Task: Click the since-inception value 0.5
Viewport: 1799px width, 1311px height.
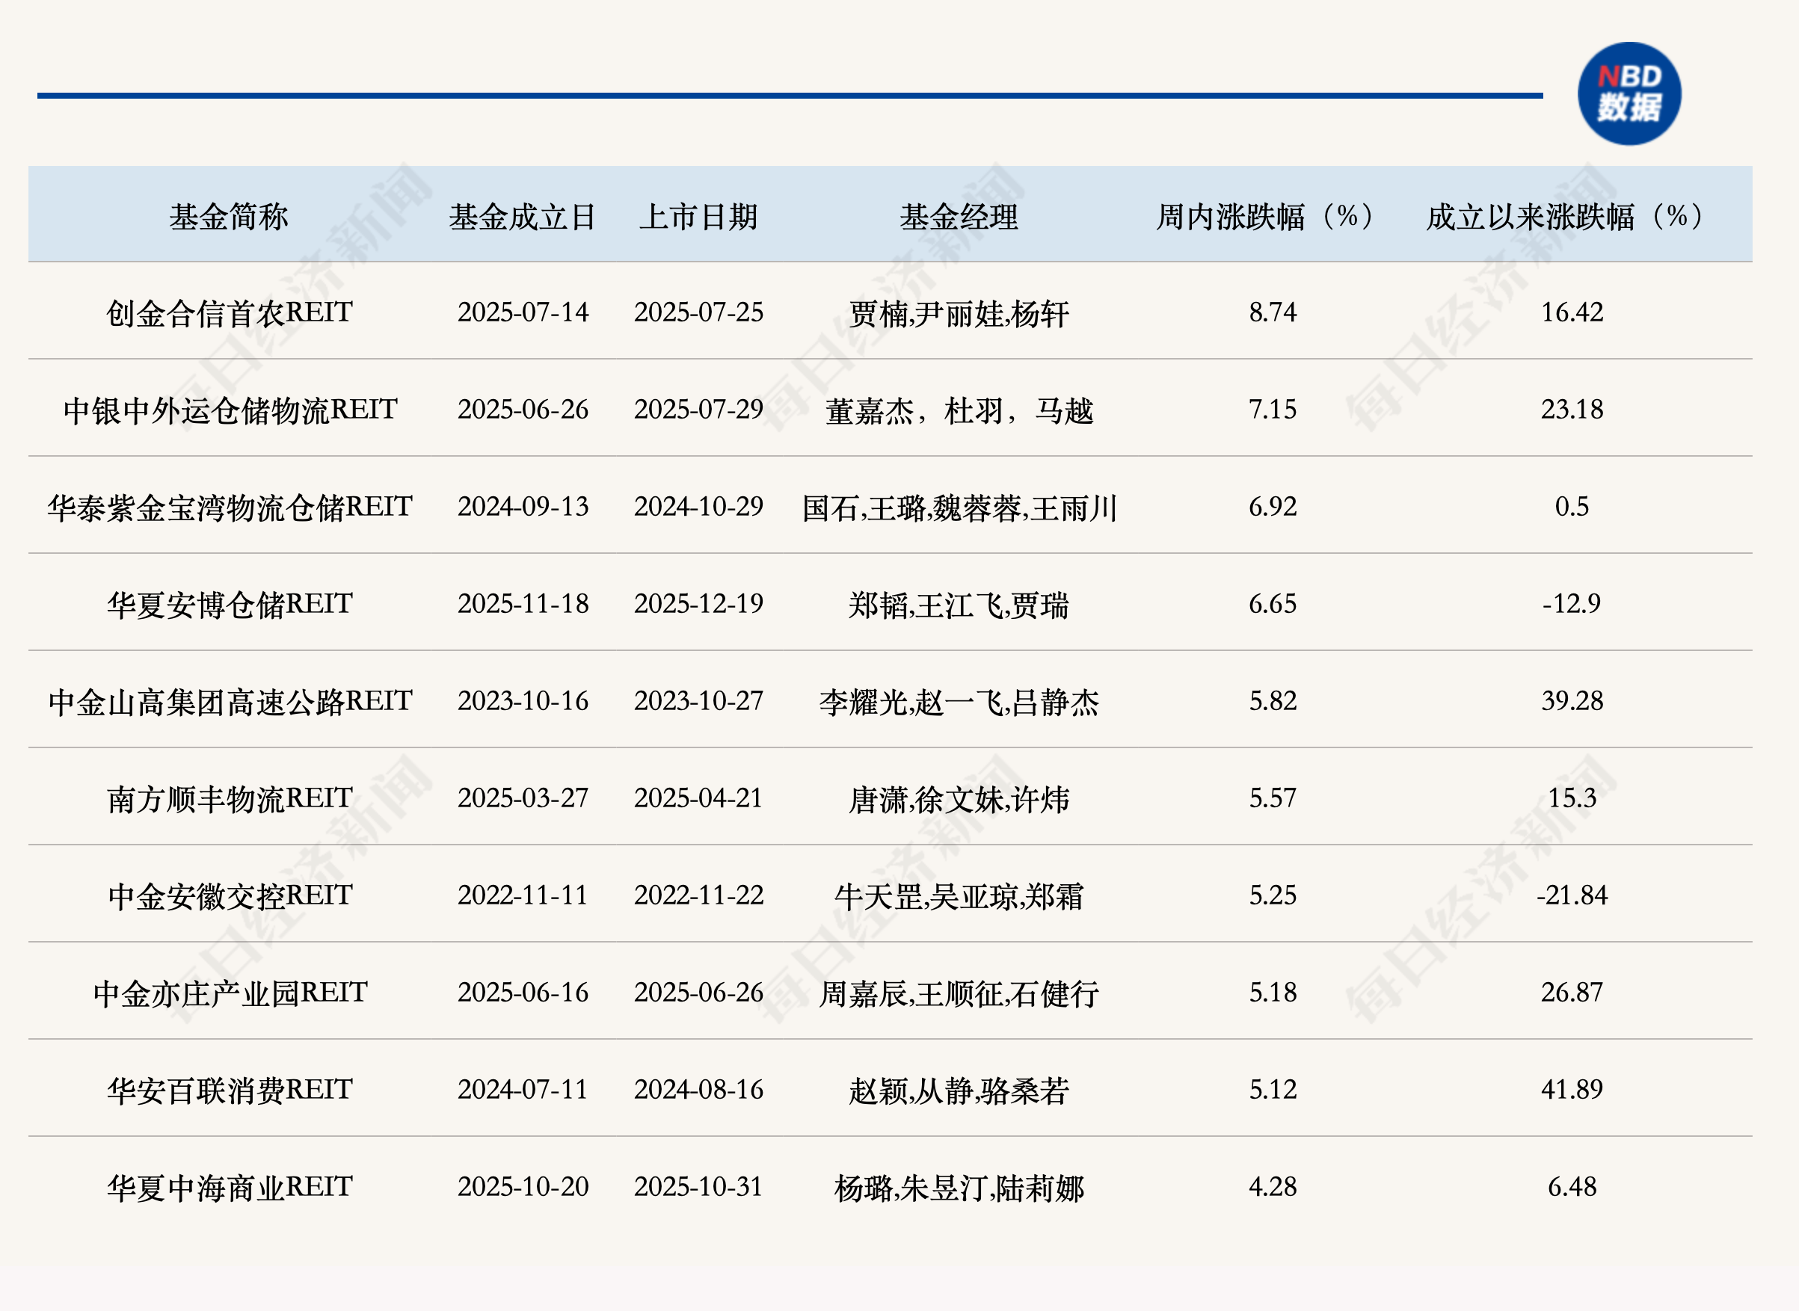Action: click(1572, 507)
